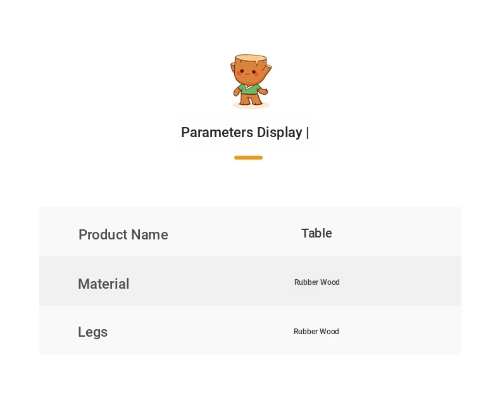This screenshot has height=398, width=500.
Task: Click the word Name in Product Name
Action: coord(149,234)
